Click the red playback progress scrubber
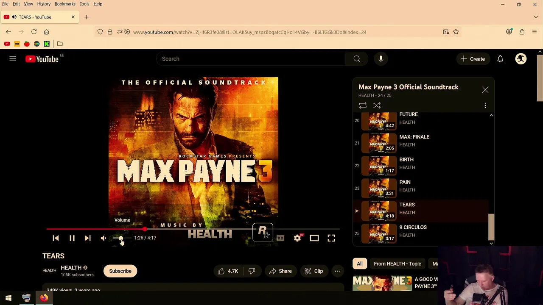This screenshot has width=543, height=305. click(145, 229)
